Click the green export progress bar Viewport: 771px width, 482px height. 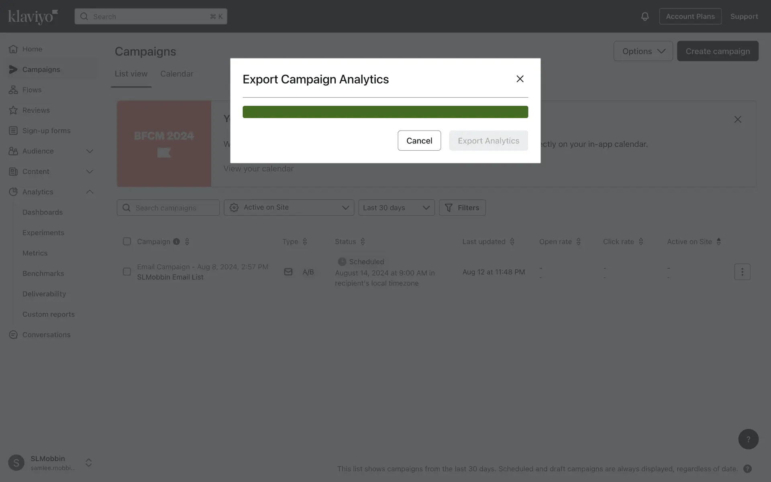click(x=385, y=112)
